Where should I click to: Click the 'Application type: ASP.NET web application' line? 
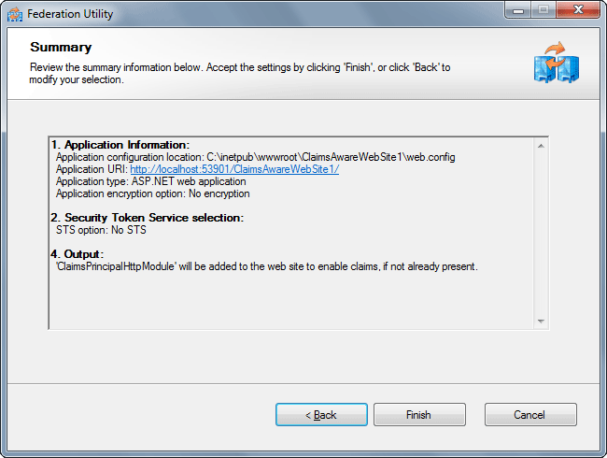(x=150, y=181)
